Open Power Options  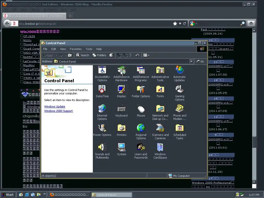point(102,130)
